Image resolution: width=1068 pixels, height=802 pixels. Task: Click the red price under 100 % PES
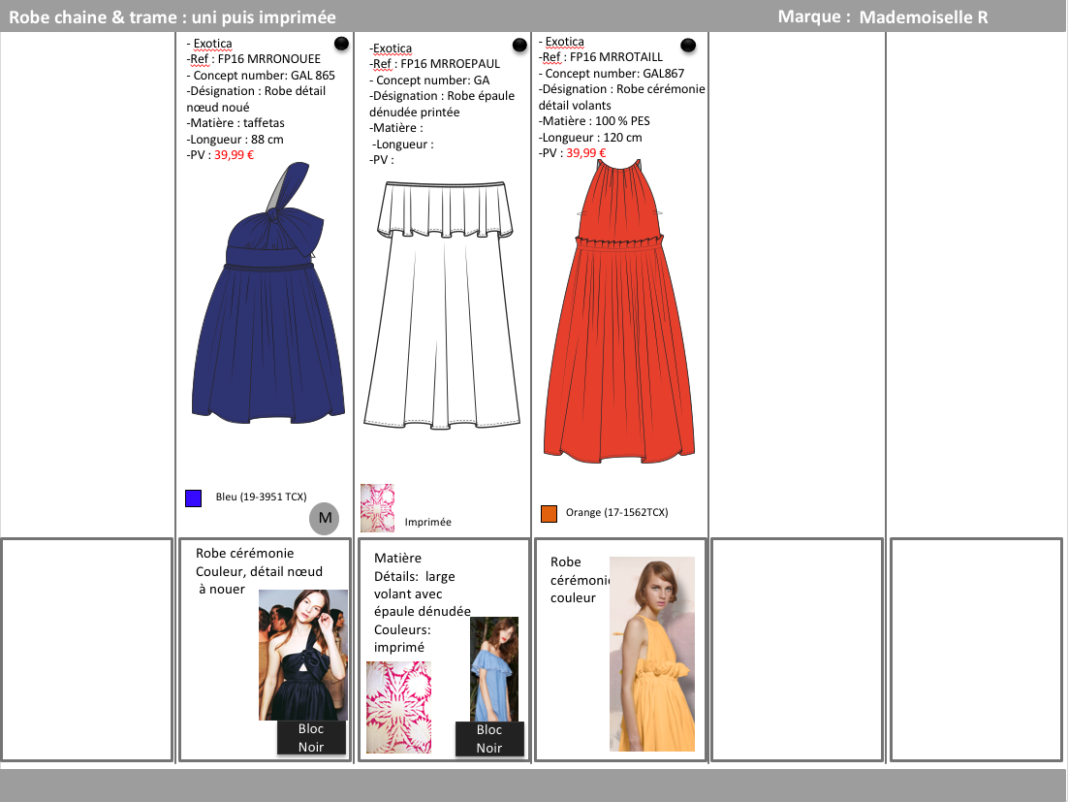coord(586,153)
